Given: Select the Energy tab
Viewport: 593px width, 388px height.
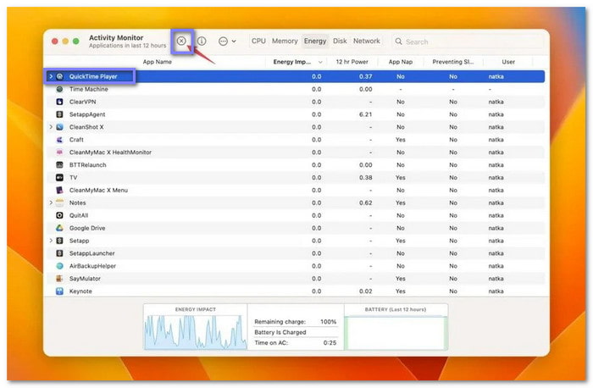Looking at the screenshot, I should (x=315, y=41).
